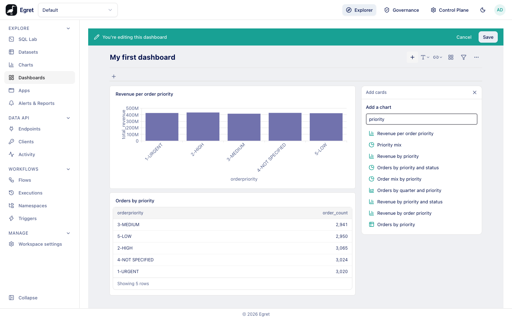Collapse the Workflows sidebar section

coord(68,169)
